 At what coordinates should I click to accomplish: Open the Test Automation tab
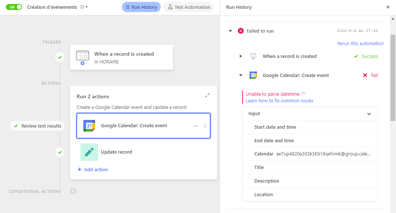[x=189, y=7]
